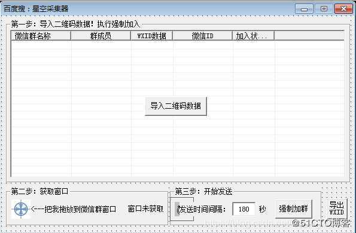The width and height of the screenshot is (356, 233).
Task: Click the 百度搜：星空采集器 title bar text
Action: [x=36, y=8]
